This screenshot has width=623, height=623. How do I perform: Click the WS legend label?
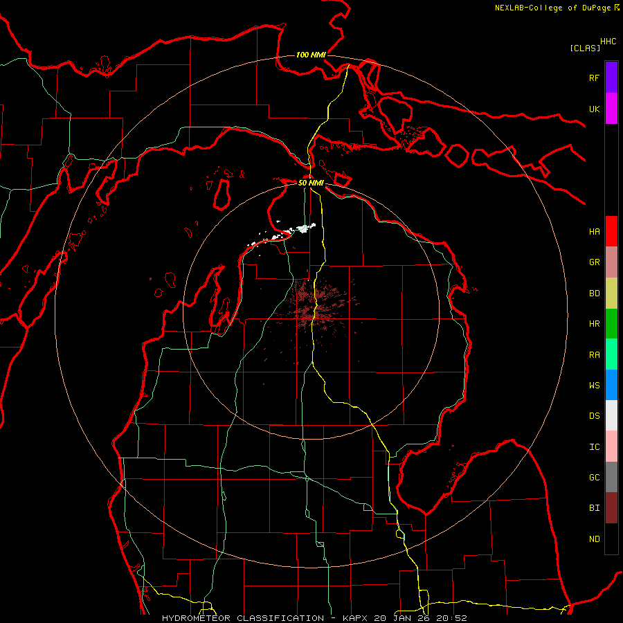[594, 386]
